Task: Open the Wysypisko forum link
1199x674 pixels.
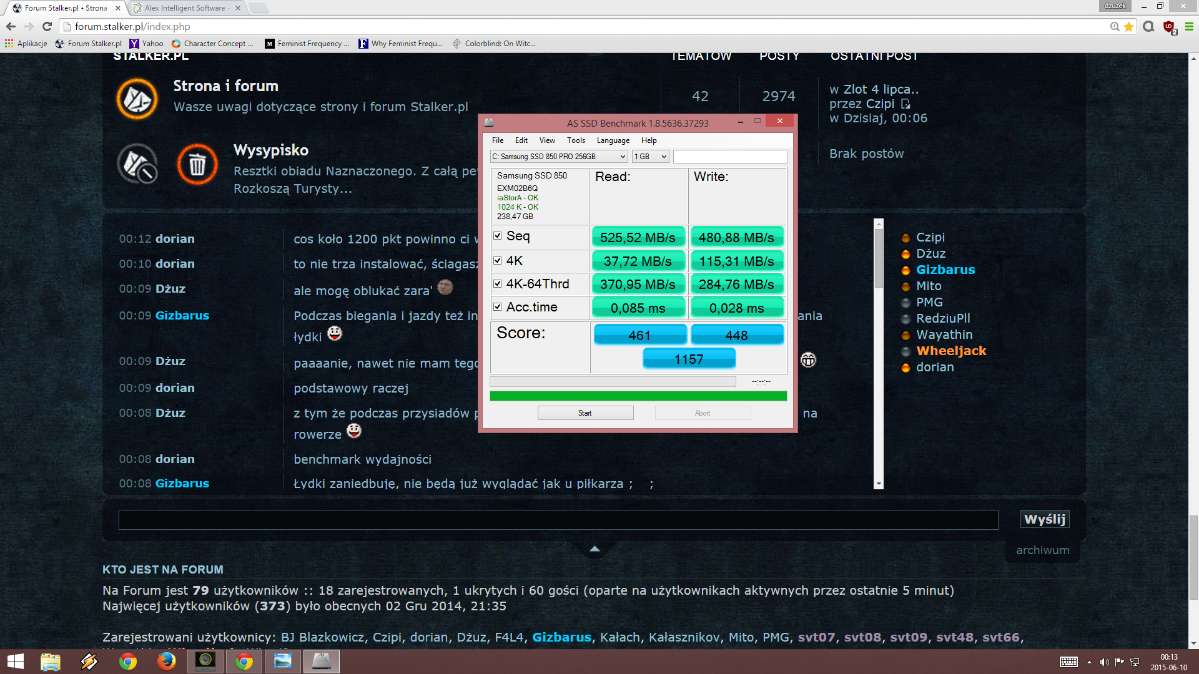Action: pyautogui.click(x=271, y=150)
